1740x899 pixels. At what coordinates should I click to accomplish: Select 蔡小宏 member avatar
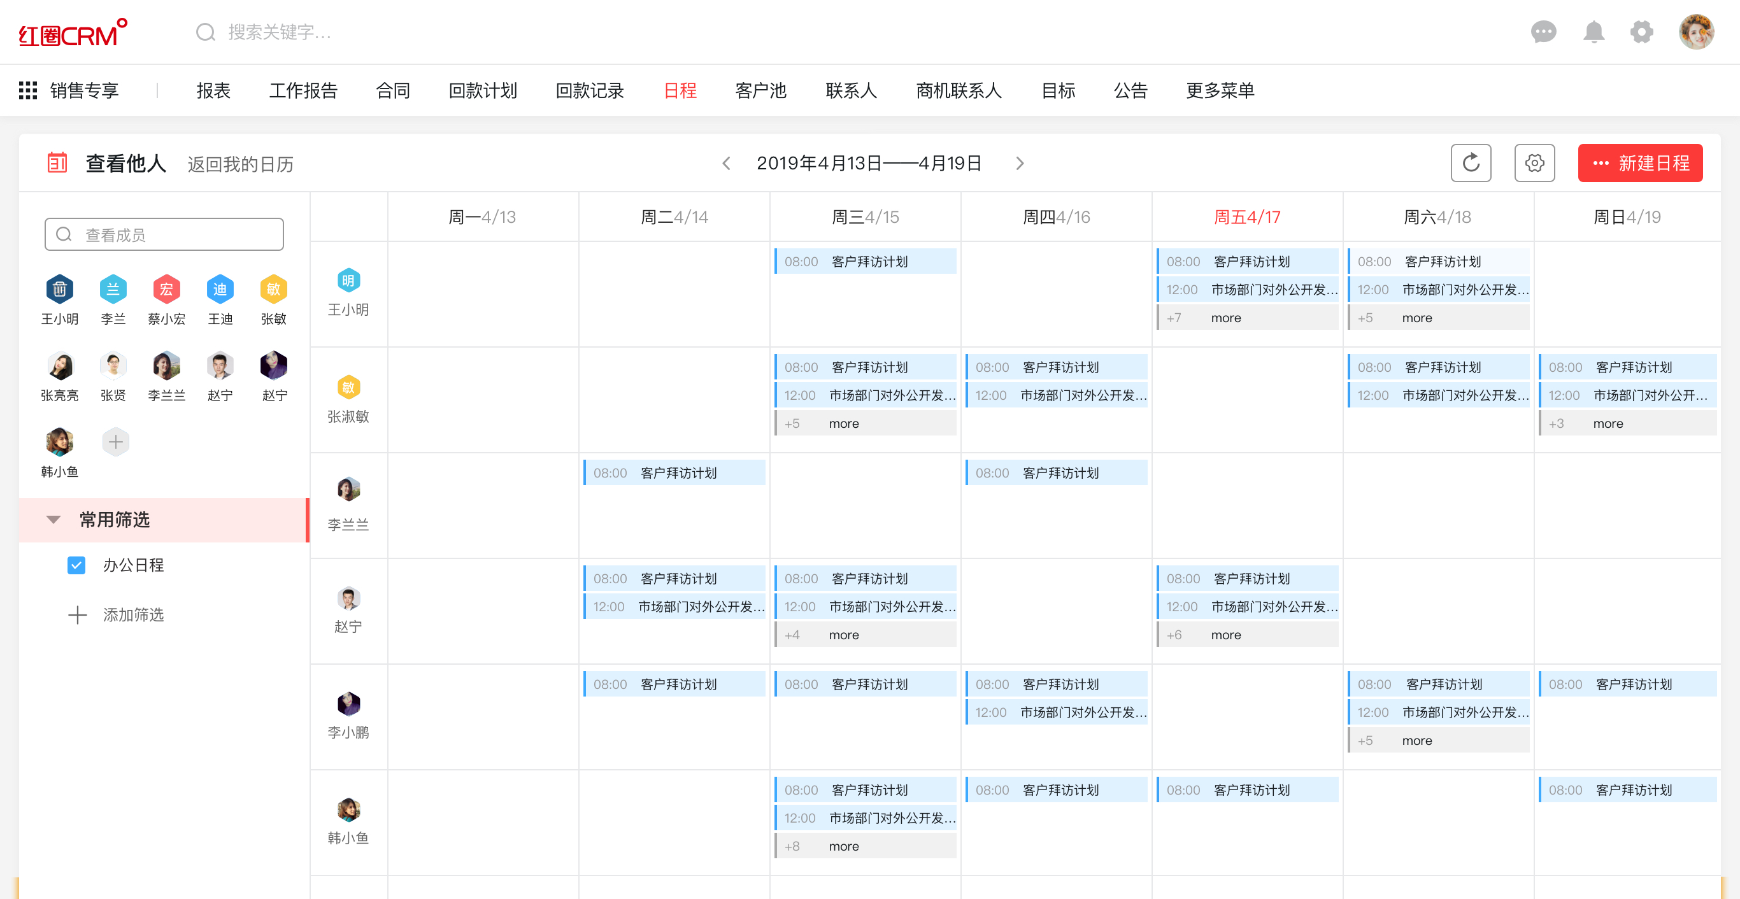pyautogui.click(x=166, y=290)
